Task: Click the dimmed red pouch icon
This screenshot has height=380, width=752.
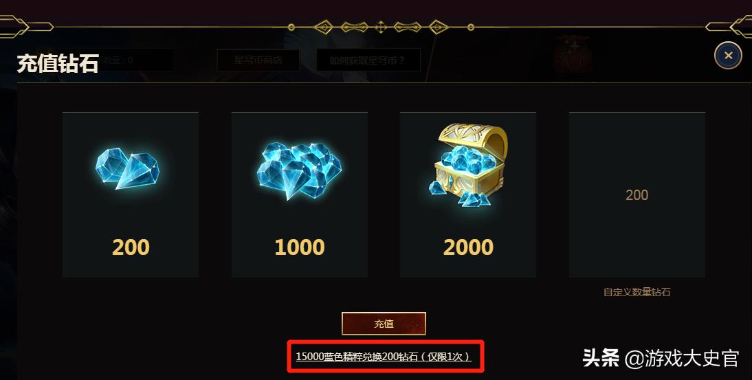Action: 573,54
